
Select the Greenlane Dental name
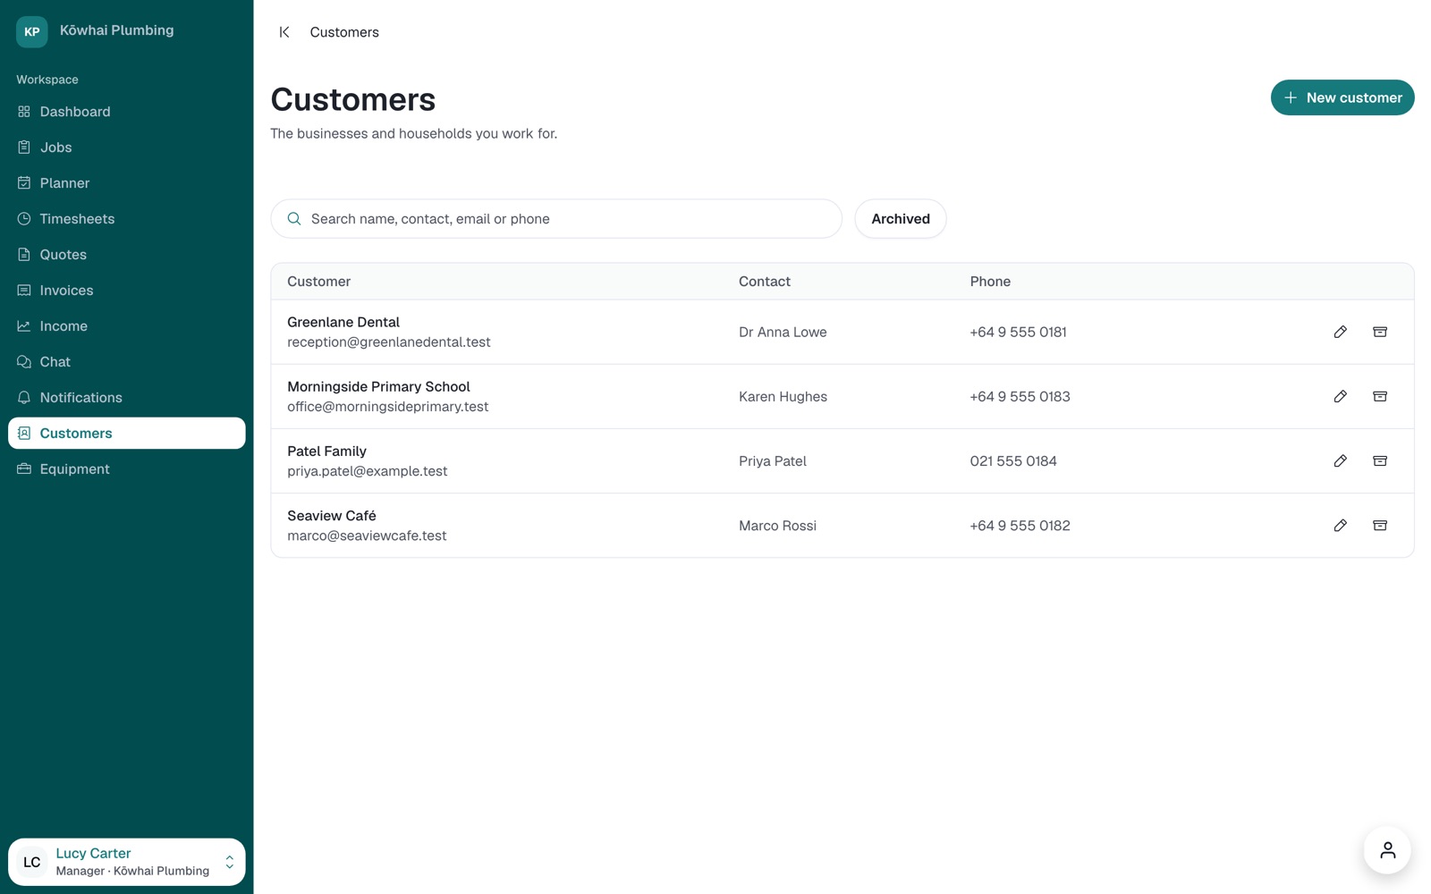tap(343, 322)
